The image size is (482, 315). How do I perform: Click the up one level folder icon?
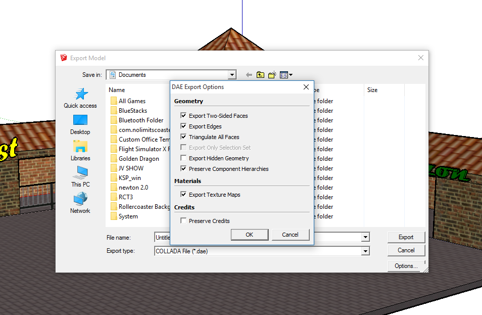pos(260,75)
